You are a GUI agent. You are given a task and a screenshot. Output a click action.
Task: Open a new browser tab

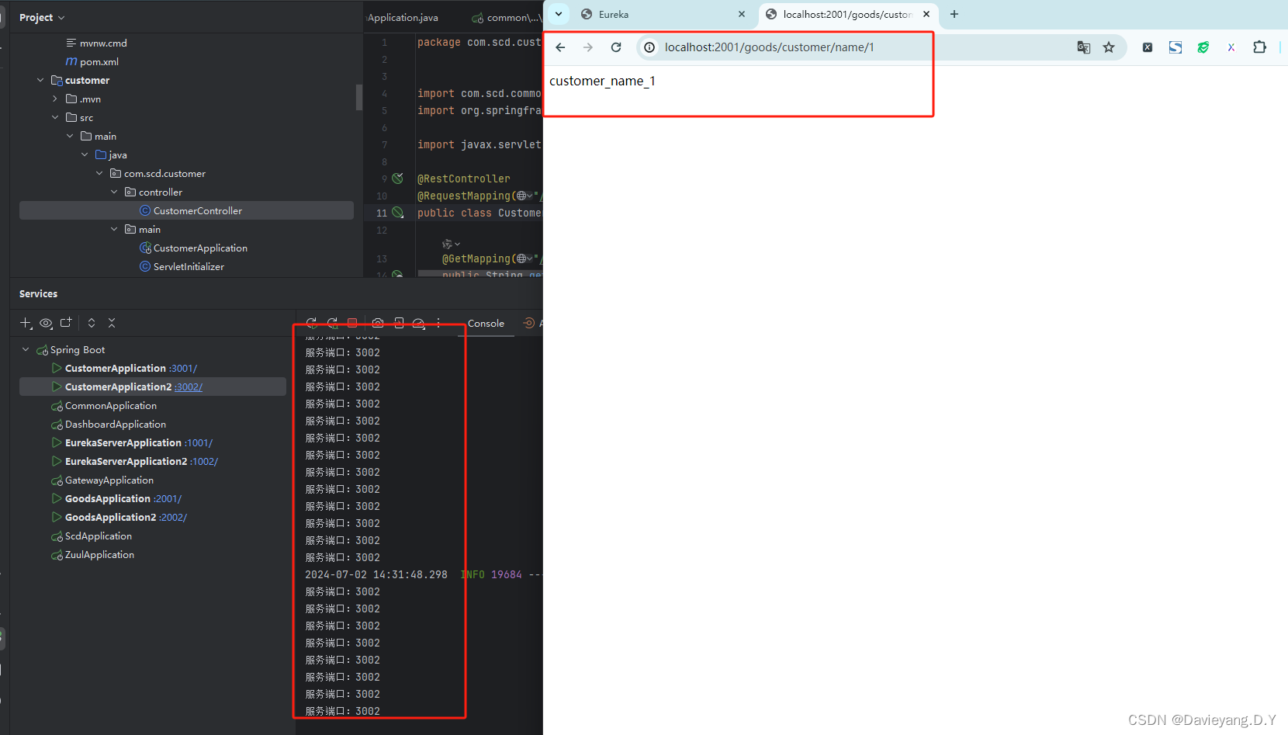tap(954, 14)
